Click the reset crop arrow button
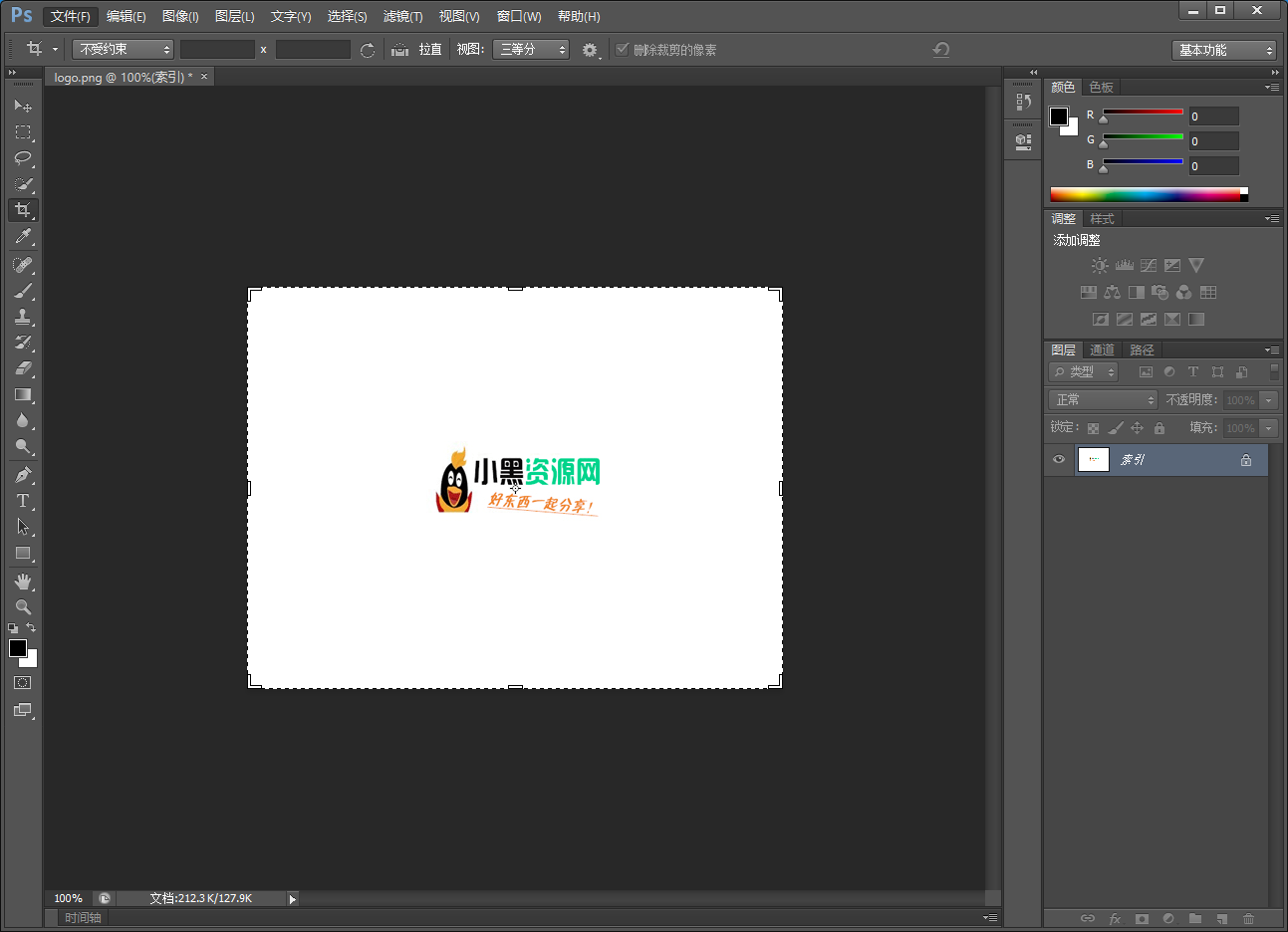This screenshot has height=932, width=1288. 940,50
